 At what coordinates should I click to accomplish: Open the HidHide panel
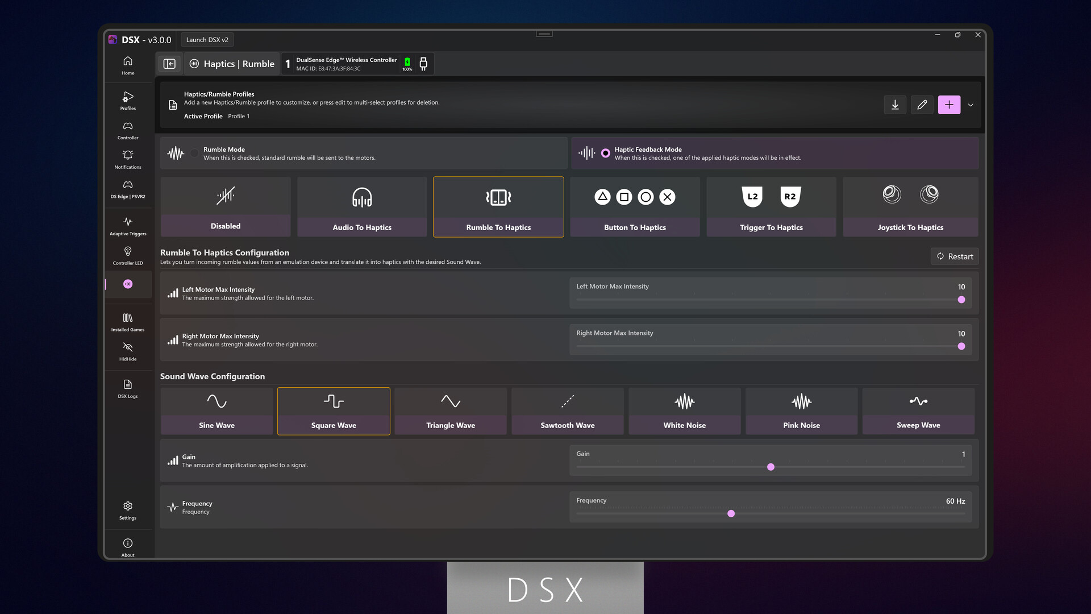pos(127,351)
